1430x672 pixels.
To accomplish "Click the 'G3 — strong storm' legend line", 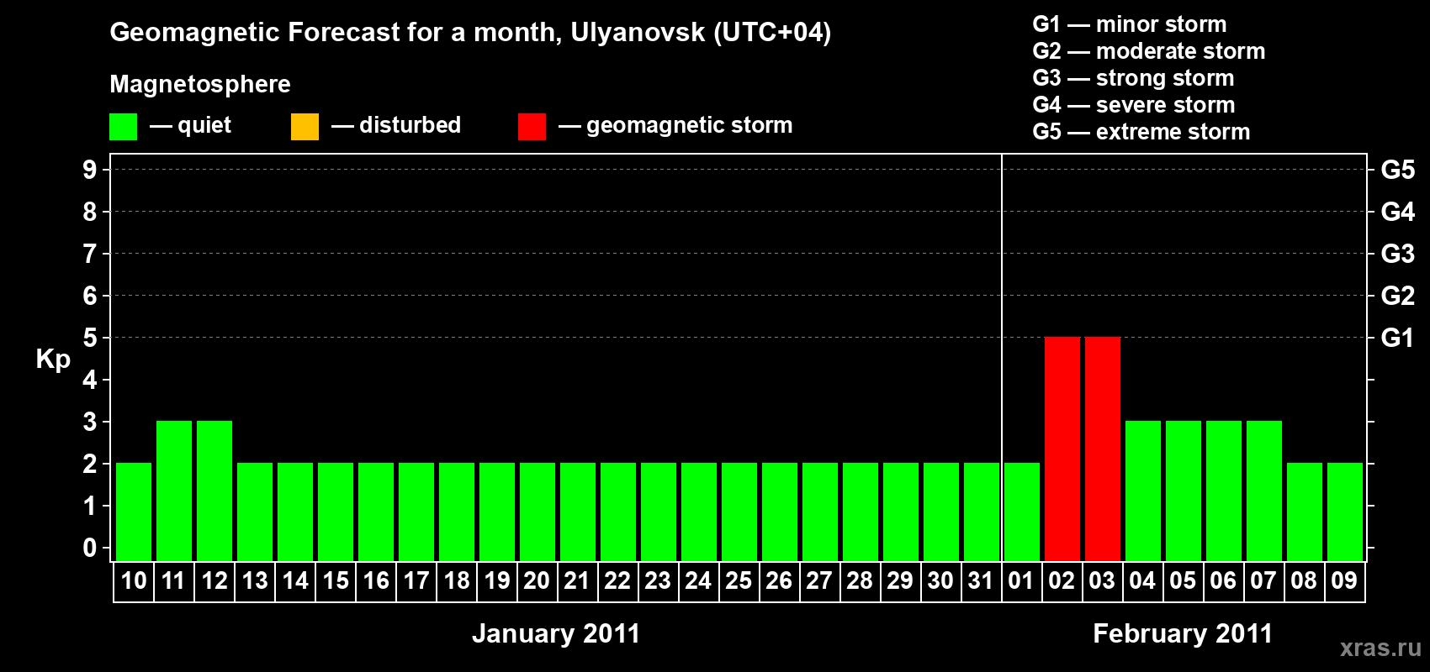I will [1133, 78].
